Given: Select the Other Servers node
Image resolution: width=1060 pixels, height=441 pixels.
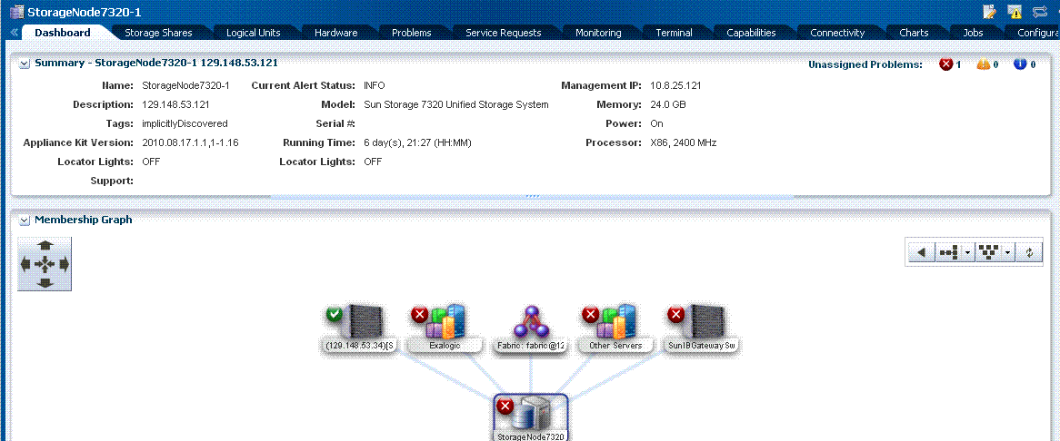Looking at the screenshot, I should 615,329.
